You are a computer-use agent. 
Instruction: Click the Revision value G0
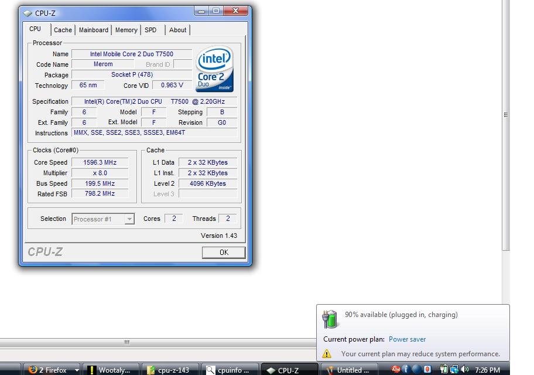click(x=222, y=122)
